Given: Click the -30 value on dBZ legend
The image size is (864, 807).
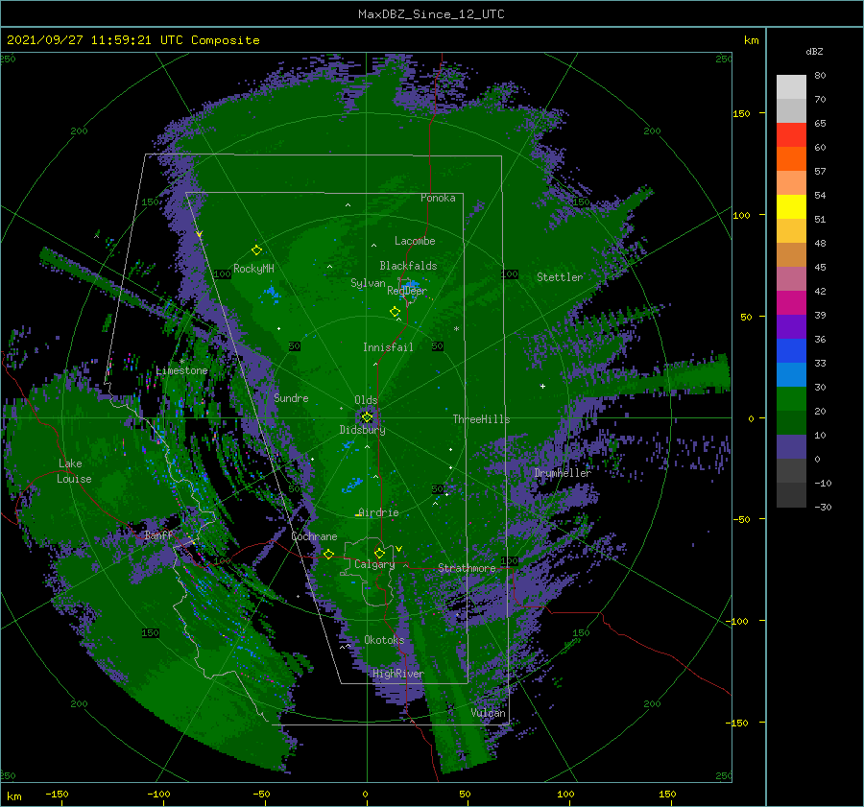Looking at the screenshot, I should [x=823, y=507].
